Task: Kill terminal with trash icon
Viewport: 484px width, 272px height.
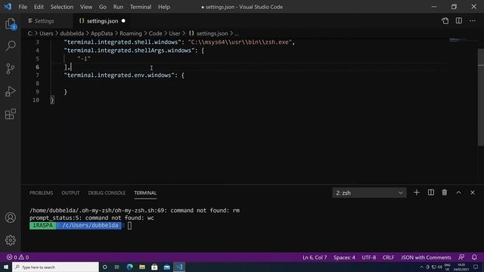Action: pyautogui.click(x=445, y=193)
